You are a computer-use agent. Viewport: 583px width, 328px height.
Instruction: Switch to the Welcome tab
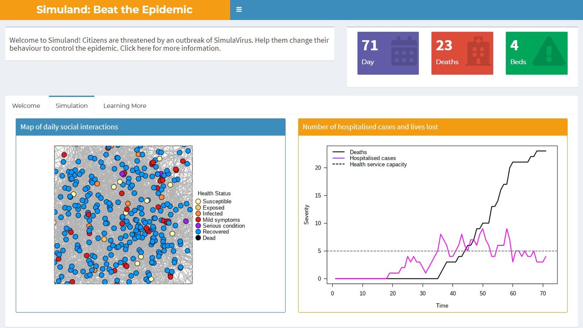pyautogui.click(x=26, y=105)
